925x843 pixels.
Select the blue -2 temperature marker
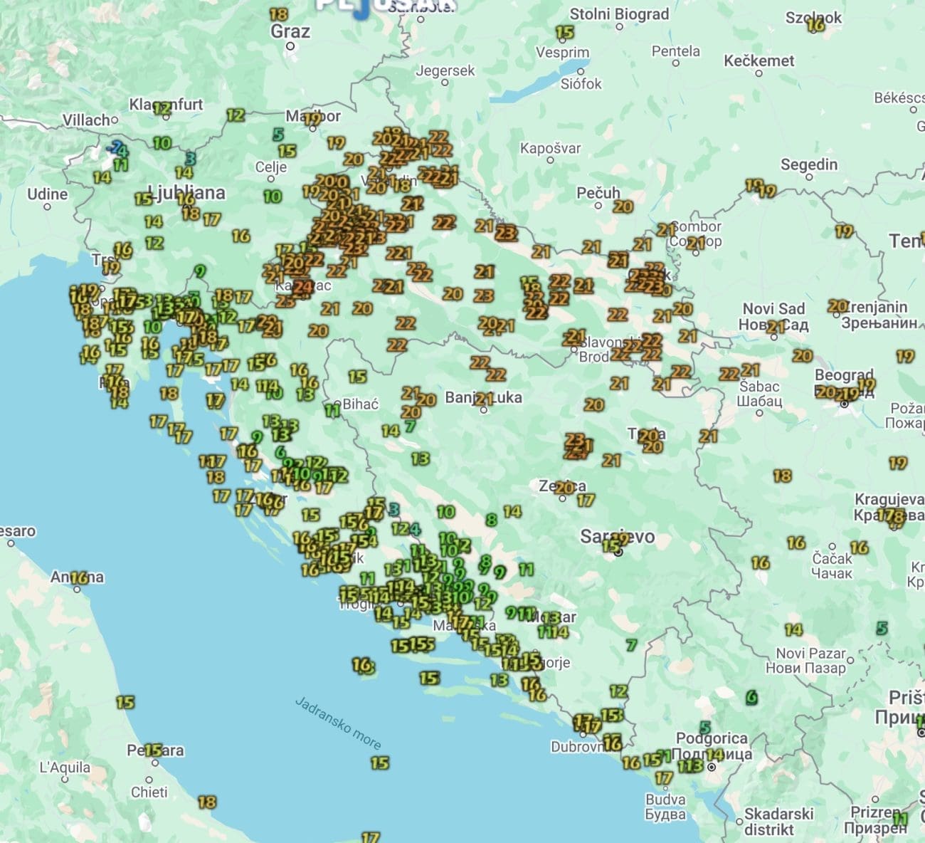114,147
